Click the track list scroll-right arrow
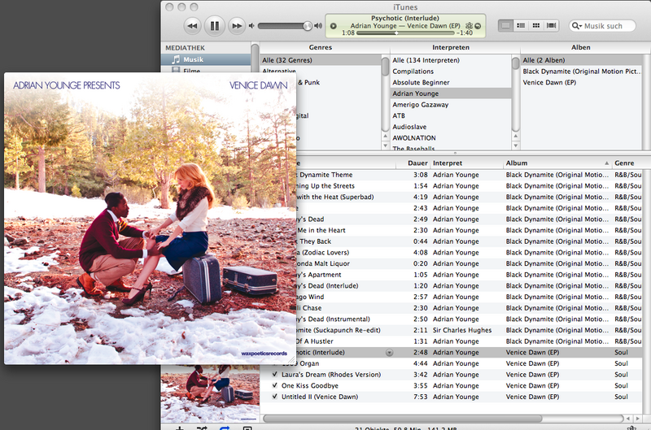Viewport: 651px width, 430px height. [x=637, y=419]
